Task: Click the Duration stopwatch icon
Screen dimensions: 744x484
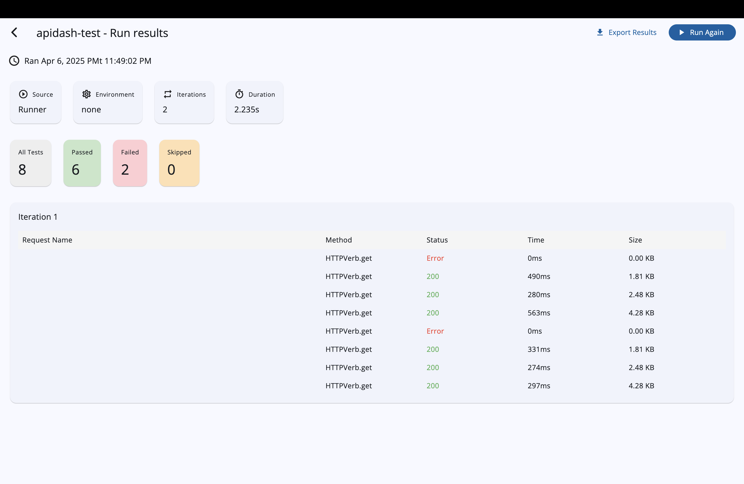Action: (239, 94)
